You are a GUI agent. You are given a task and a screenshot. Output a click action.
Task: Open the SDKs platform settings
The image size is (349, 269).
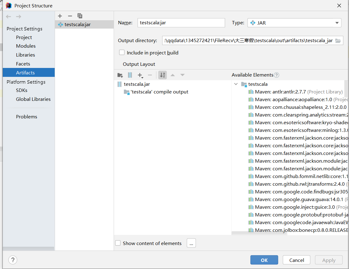(22, 90)
